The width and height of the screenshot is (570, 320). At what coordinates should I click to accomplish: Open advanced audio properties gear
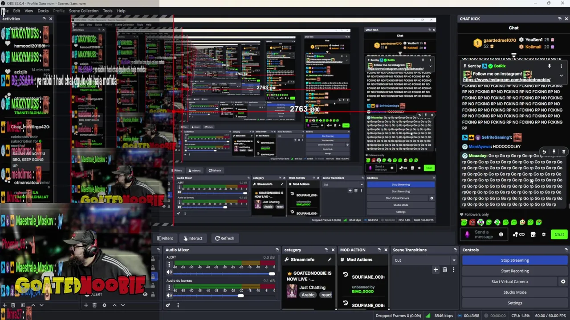click(x=168, y=305)
